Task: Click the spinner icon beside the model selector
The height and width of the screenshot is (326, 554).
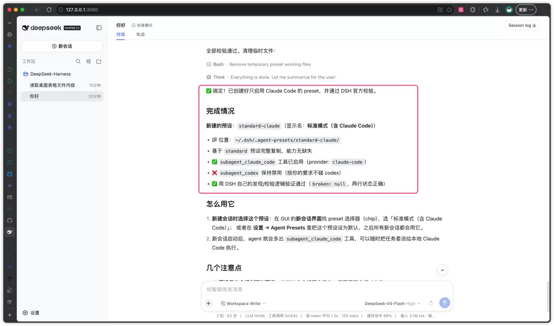Action: tap(431, 303)
